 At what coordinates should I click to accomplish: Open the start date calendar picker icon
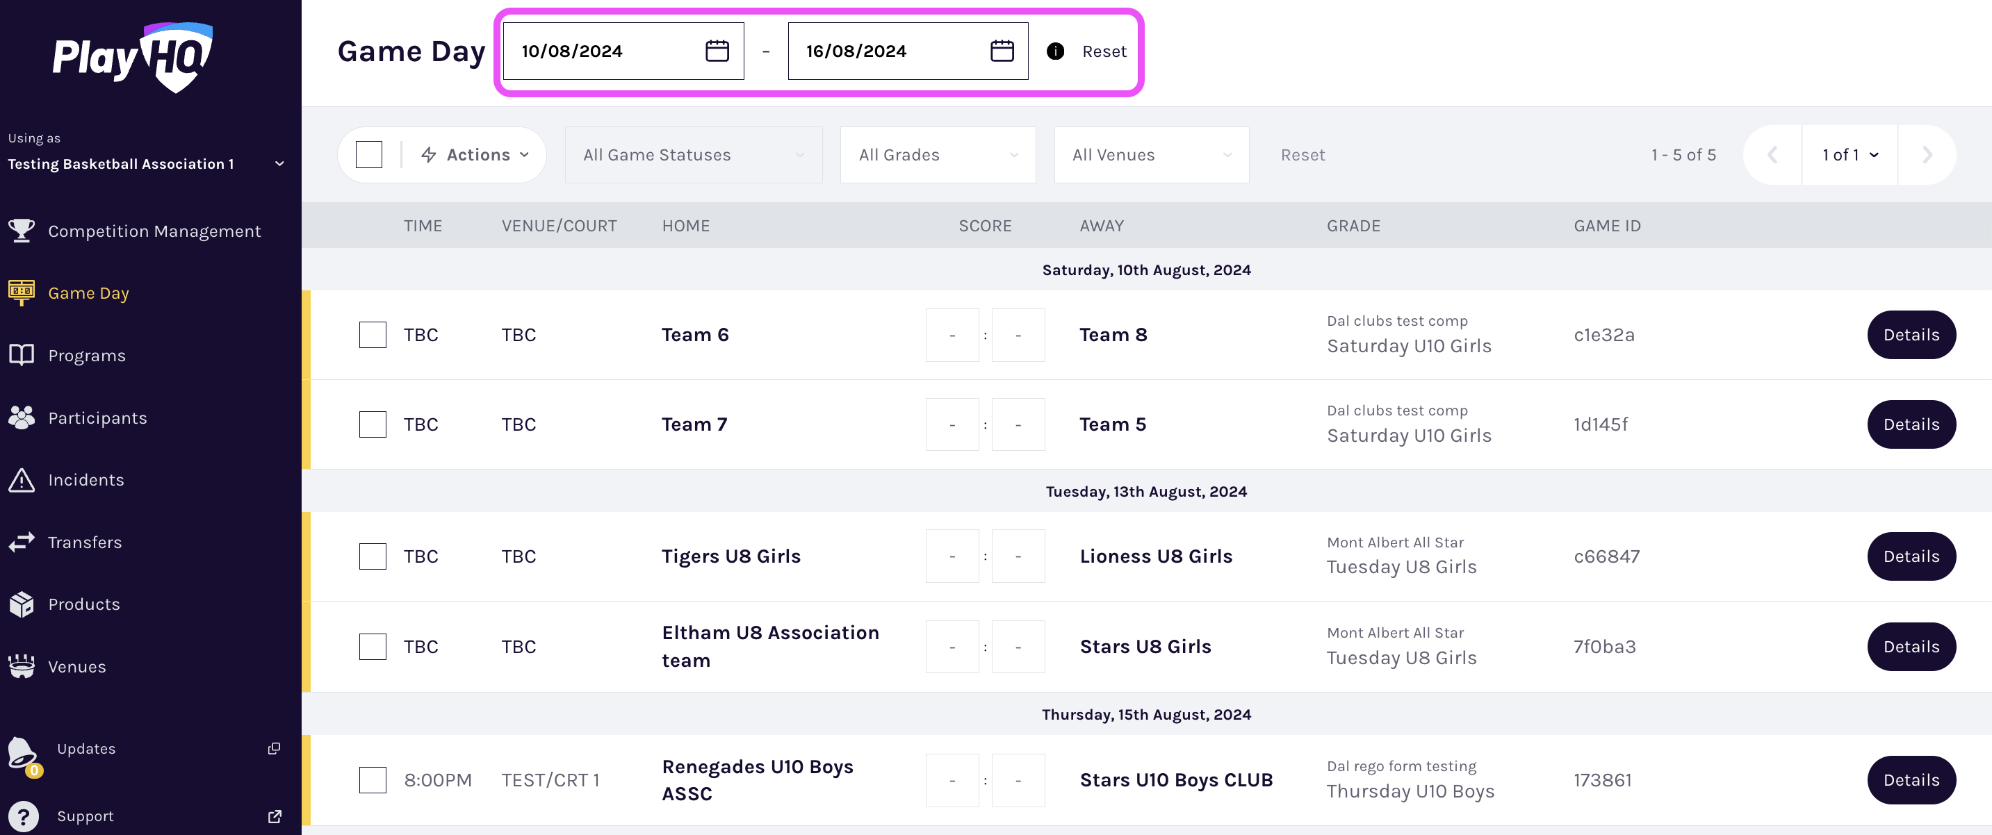pyautogui.click(x=717, y=51)
